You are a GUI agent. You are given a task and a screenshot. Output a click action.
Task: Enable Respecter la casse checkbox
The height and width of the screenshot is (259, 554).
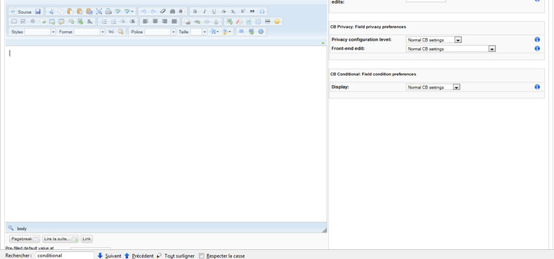(202, 256)
